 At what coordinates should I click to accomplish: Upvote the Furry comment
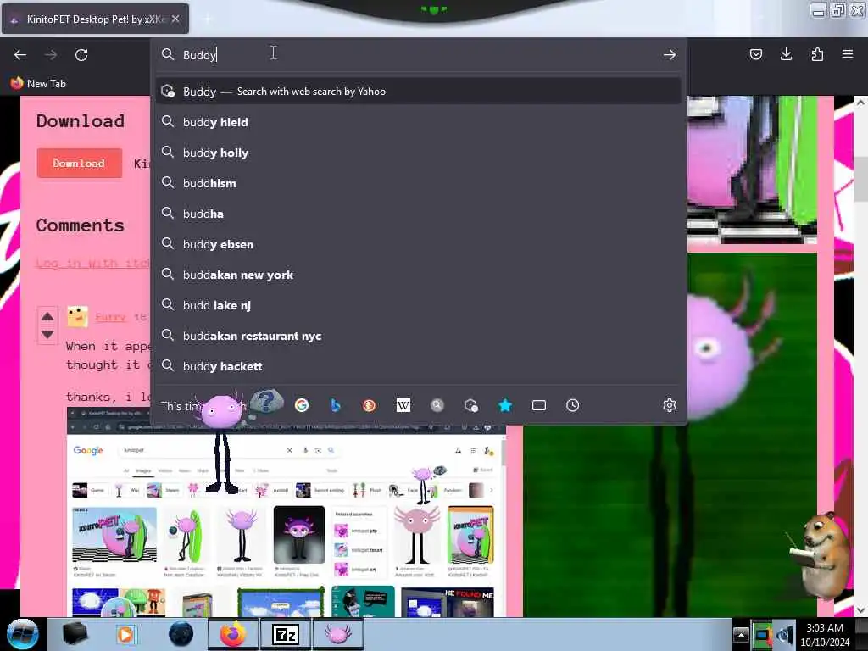(47, 316)
